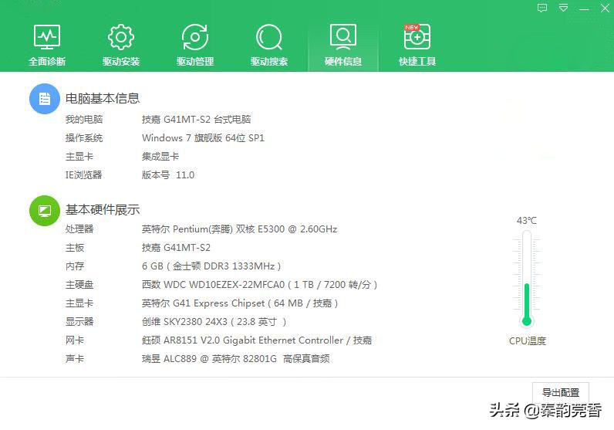Screen dimensions: 614x430
Task: Click the 6 GB 金士顿 DDR3 memory entry
Action: [x=211, y=266]
